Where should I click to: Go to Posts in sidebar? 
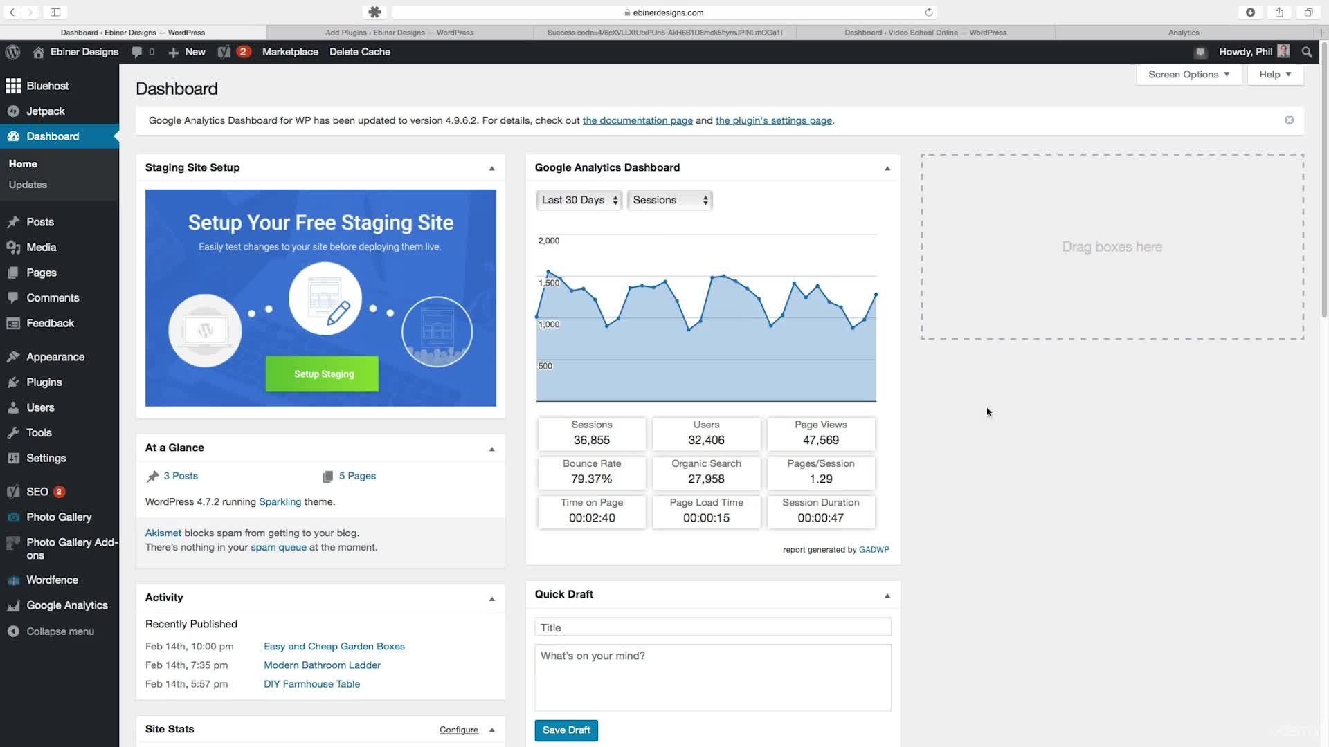pos(60,222)
